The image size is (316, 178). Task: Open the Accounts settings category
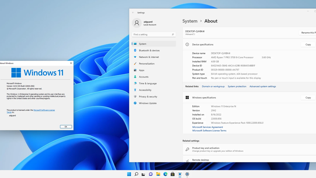[154, 77]
